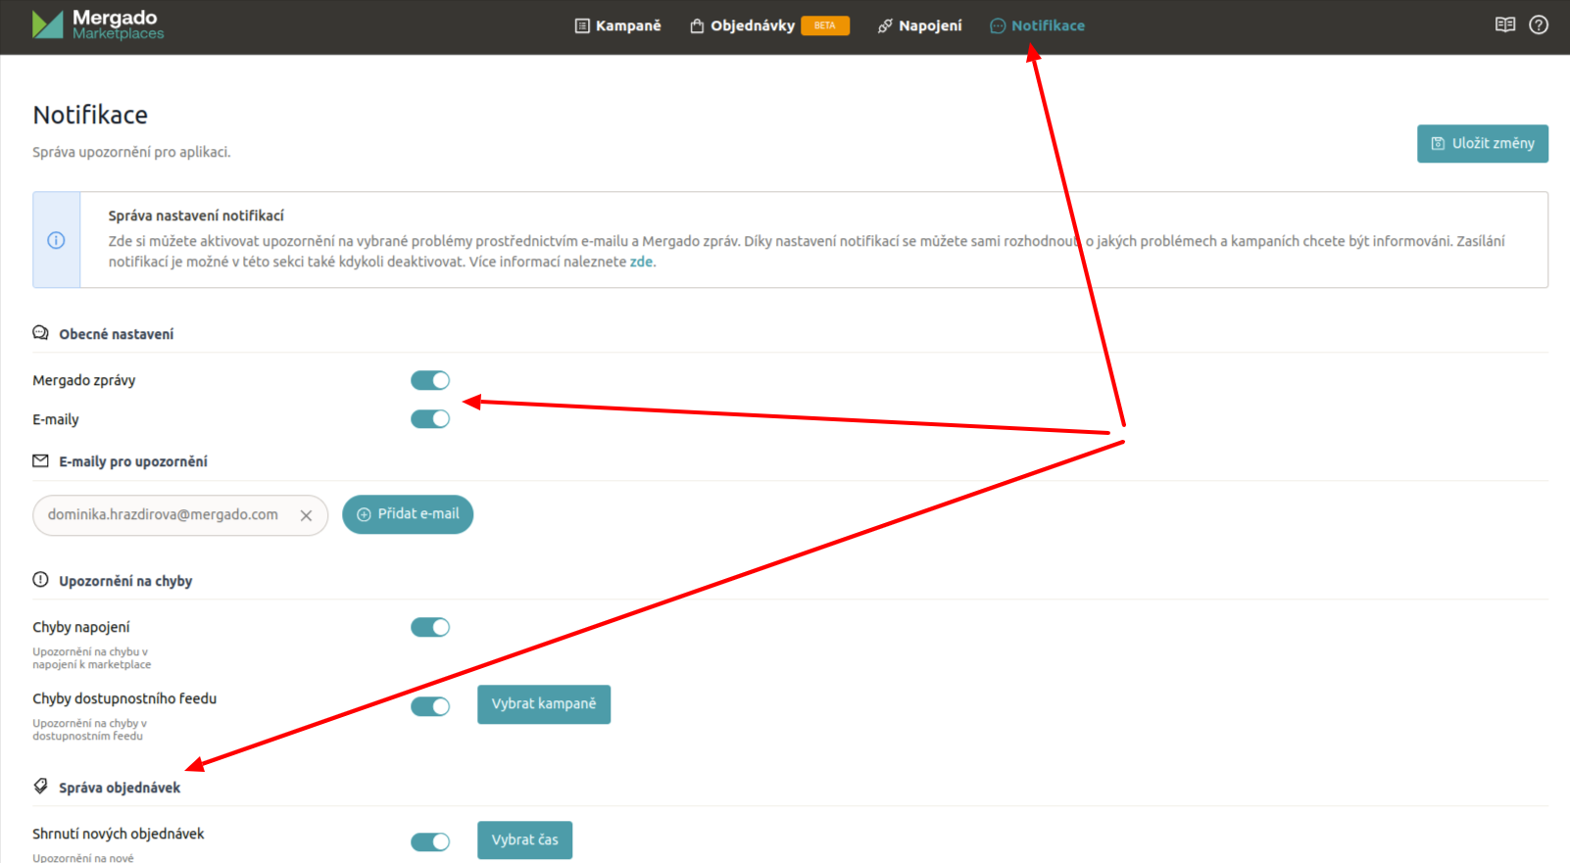
Task: Click the Správa objednávek tag icon
Action: 40,787
